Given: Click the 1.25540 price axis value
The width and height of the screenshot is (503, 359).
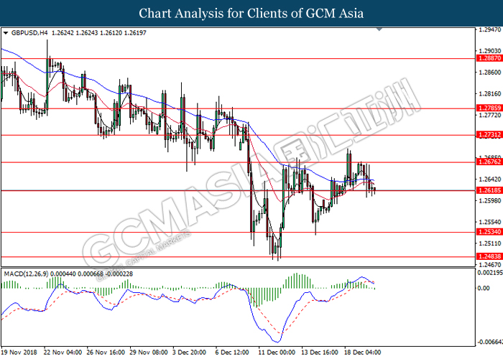Looking at the screenshot, I should (489, 222).
